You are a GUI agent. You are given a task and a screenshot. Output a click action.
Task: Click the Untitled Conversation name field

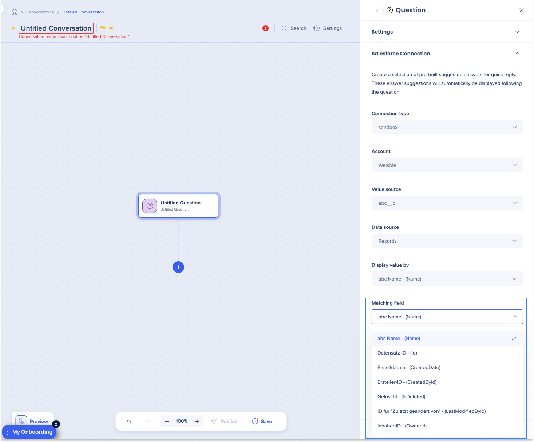point(56,28)
